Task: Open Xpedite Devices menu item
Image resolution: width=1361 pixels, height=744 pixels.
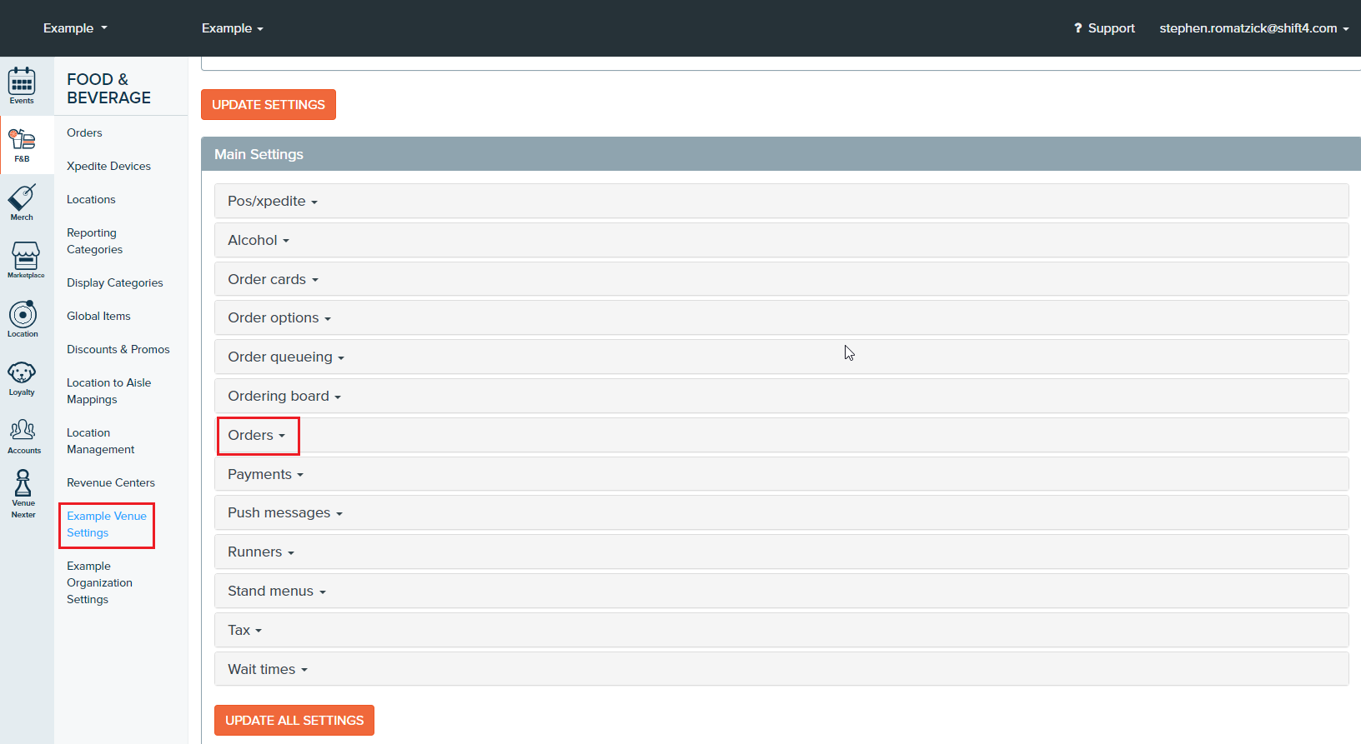Action: click(x=108, y=167)
